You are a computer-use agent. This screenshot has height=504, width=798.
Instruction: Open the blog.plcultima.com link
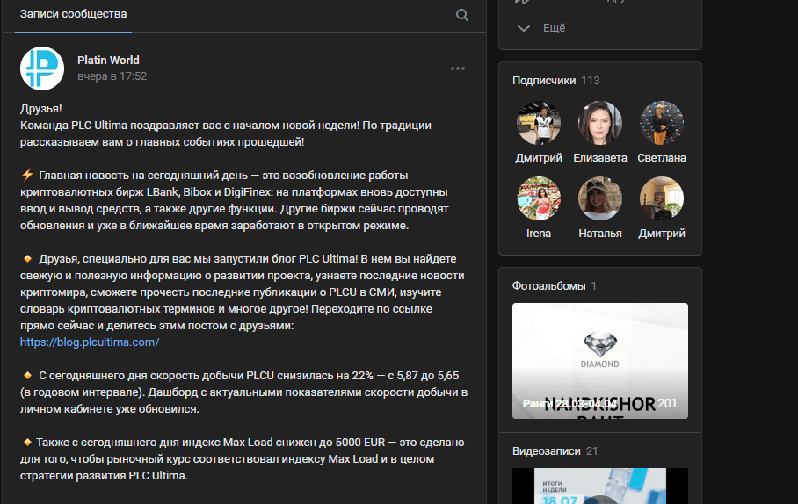[90, 342]
